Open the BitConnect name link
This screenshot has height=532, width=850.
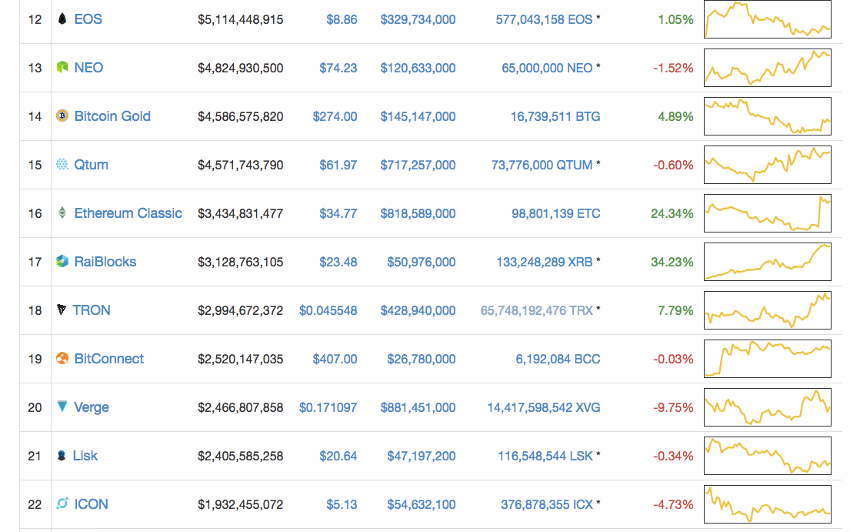coord(109,359)
